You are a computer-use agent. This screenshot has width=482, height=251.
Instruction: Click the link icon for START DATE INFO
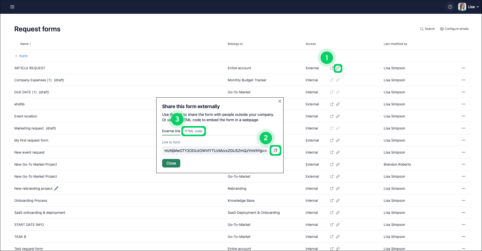338,225
